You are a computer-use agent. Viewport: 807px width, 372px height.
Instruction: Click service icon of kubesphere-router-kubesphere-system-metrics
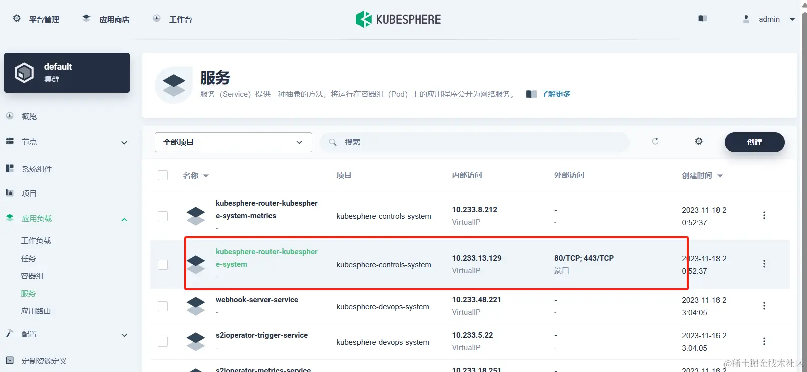(196, 216)
